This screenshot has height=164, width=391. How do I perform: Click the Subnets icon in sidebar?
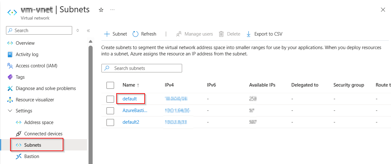point(19,145)
